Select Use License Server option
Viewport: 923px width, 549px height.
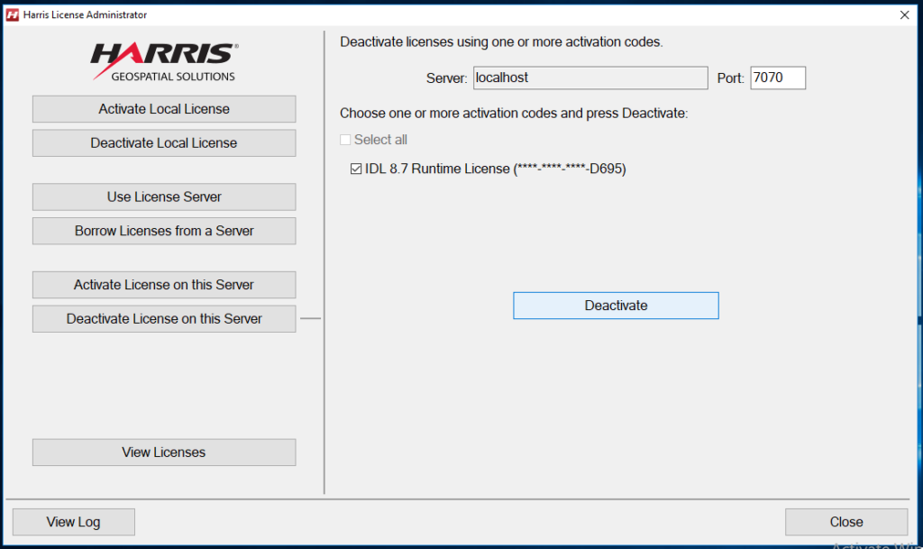click(x=164, y=197)
